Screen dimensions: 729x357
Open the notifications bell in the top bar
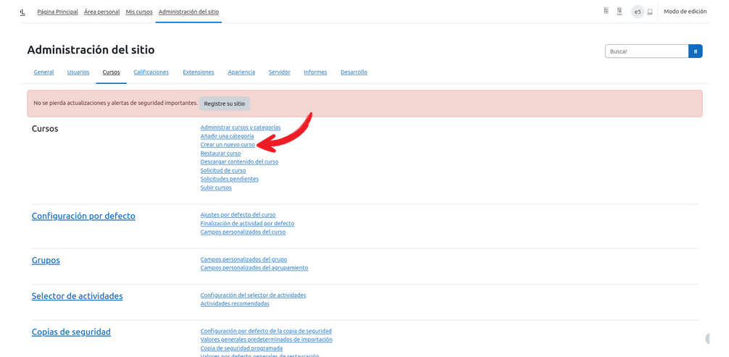605,12
